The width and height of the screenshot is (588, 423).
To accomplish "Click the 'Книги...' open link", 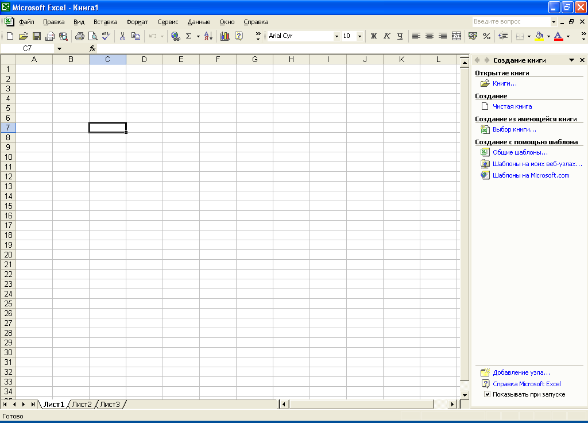I will (x=504, y=83).
